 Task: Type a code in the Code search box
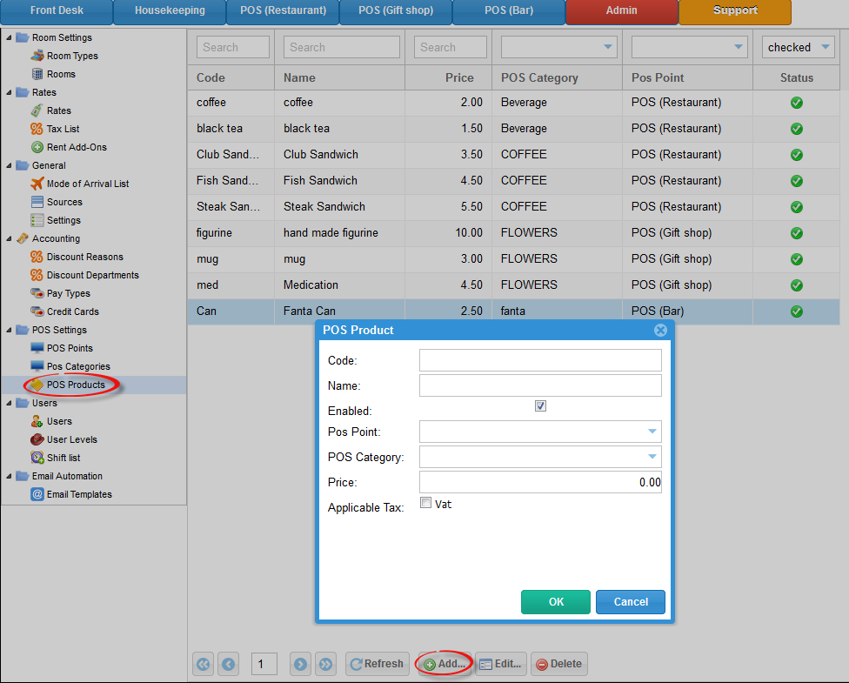pos(231,47)
